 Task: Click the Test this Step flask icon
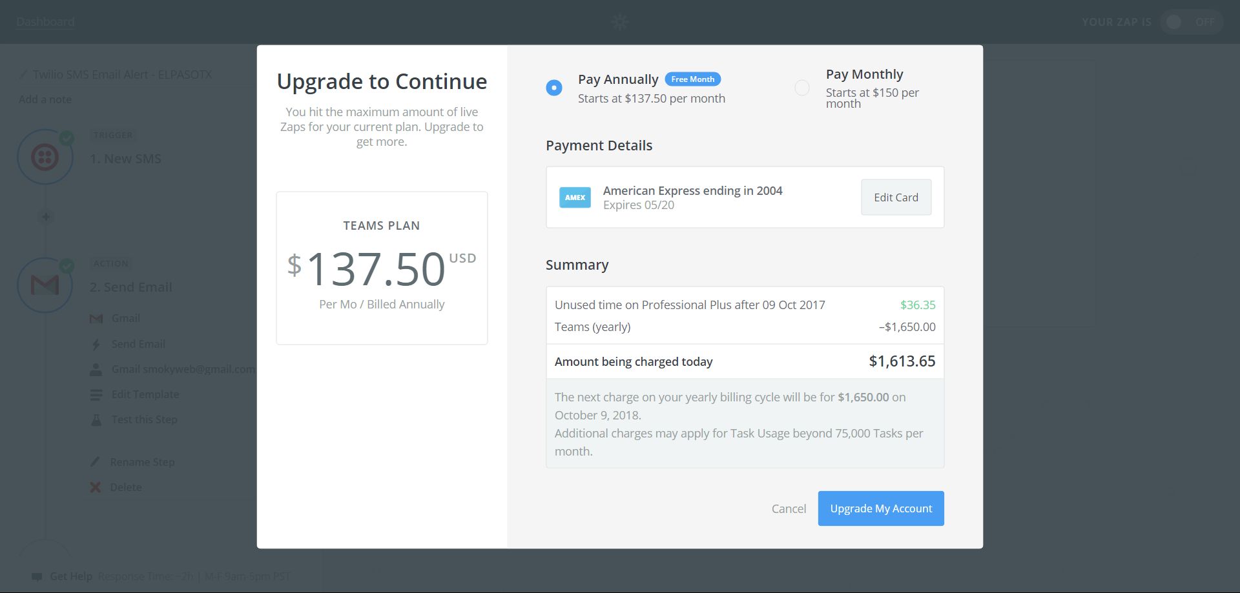96,419
